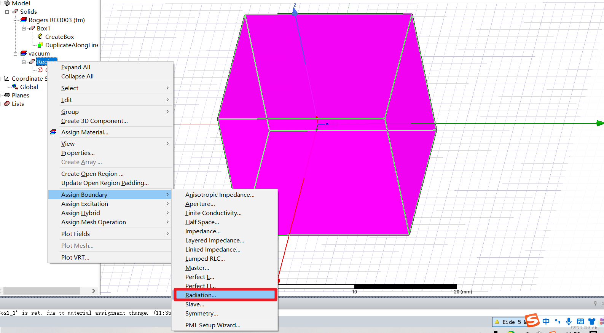This screenshot has height=333, width=604.
Task: Open the Group submenu arrow
Action: [167, 112]
